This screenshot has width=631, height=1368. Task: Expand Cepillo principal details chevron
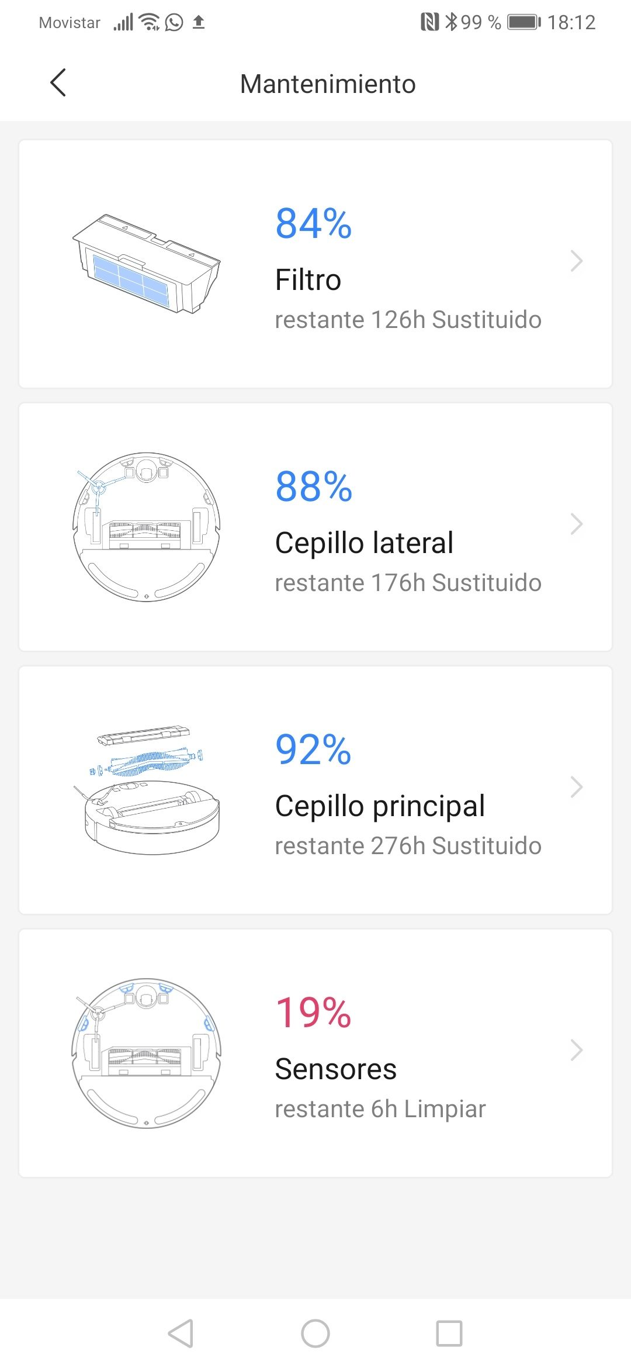pos(576,787)
